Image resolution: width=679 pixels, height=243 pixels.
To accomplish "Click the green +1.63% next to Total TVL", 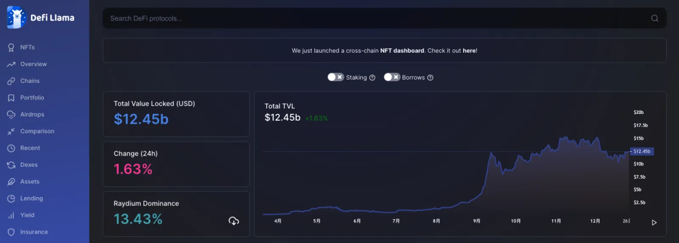I will coord(317,119).
